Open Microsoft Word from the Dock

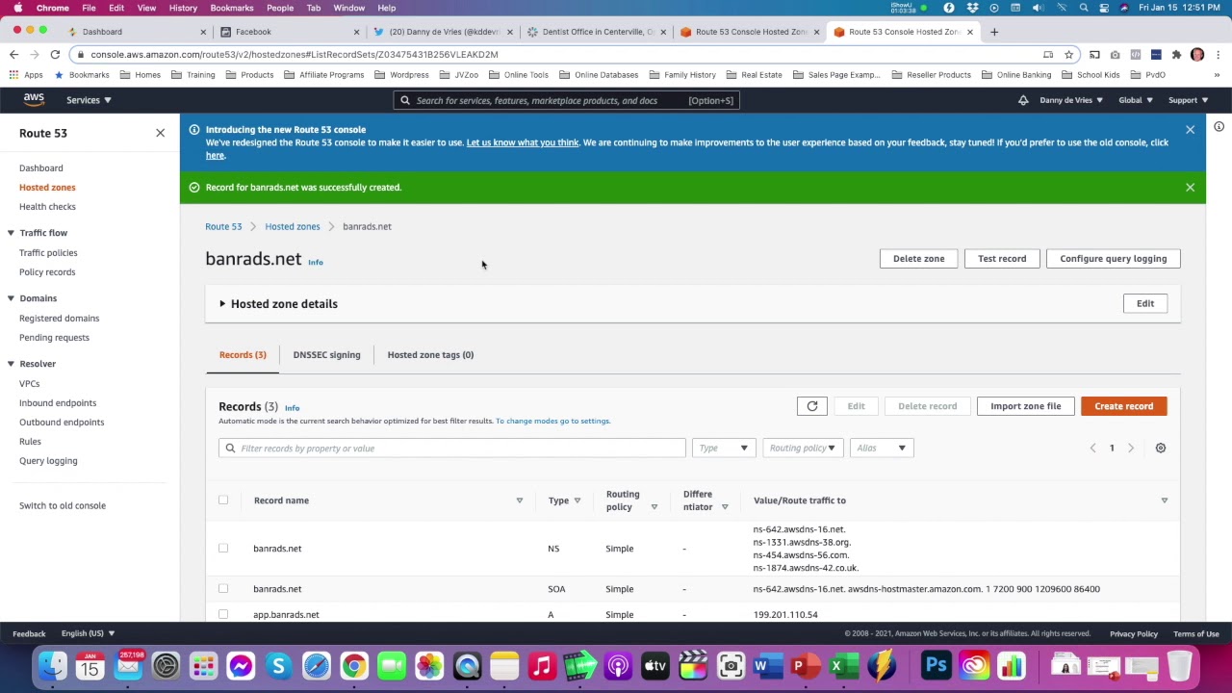(x=767, y=665)
